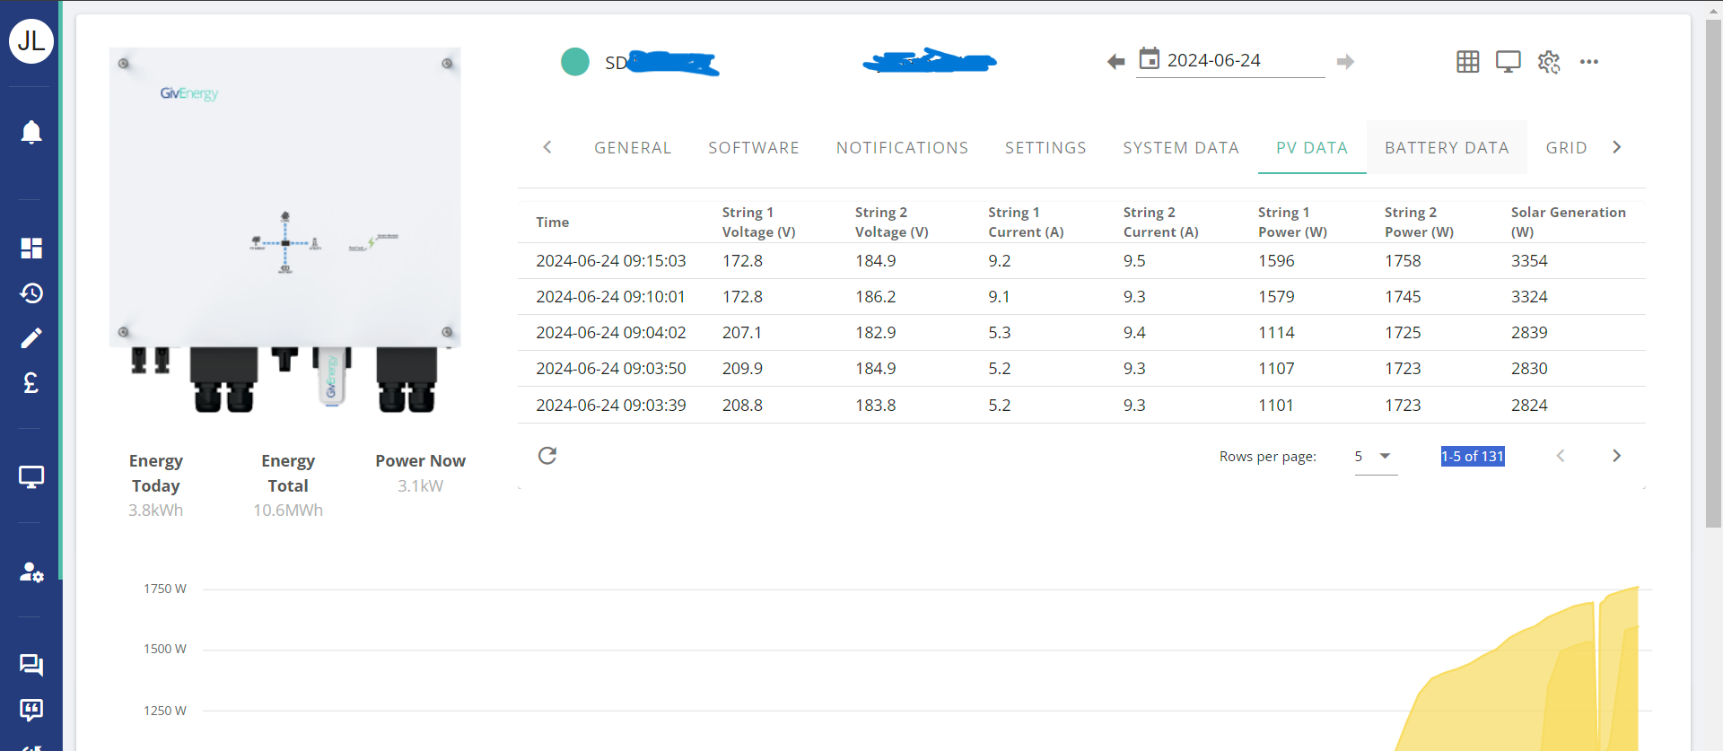This screenshot has height=751, width=1723.
Task: Click the 1750 W chart axis label
Action: coord(165,589)
